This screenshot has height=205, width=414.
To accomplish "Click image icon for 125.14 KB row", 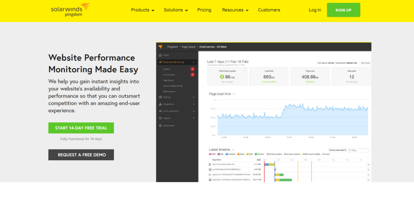I will coord(210,180).
